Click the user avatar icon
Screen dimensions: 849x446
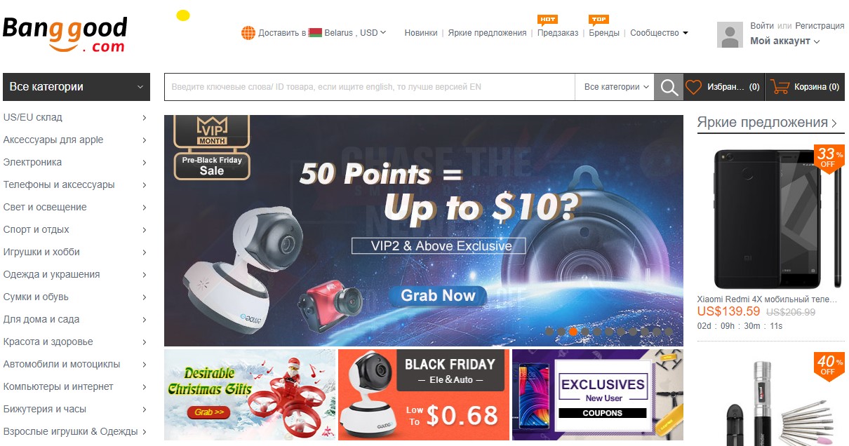click(x=730, y=34)
